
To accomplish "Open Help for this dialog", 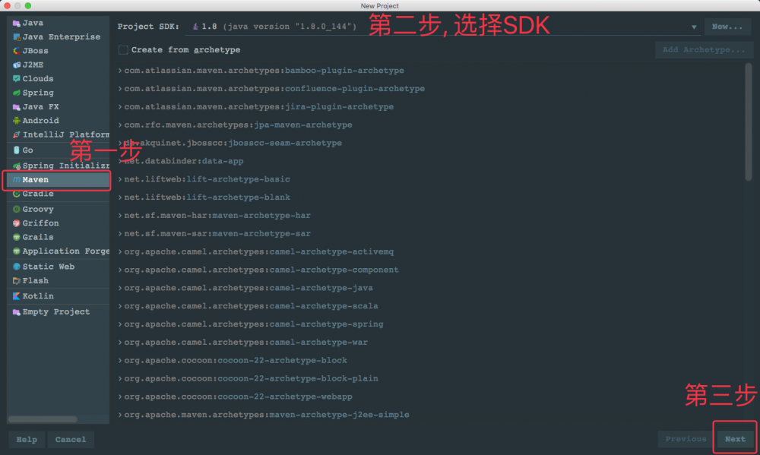I will point(27,440).
